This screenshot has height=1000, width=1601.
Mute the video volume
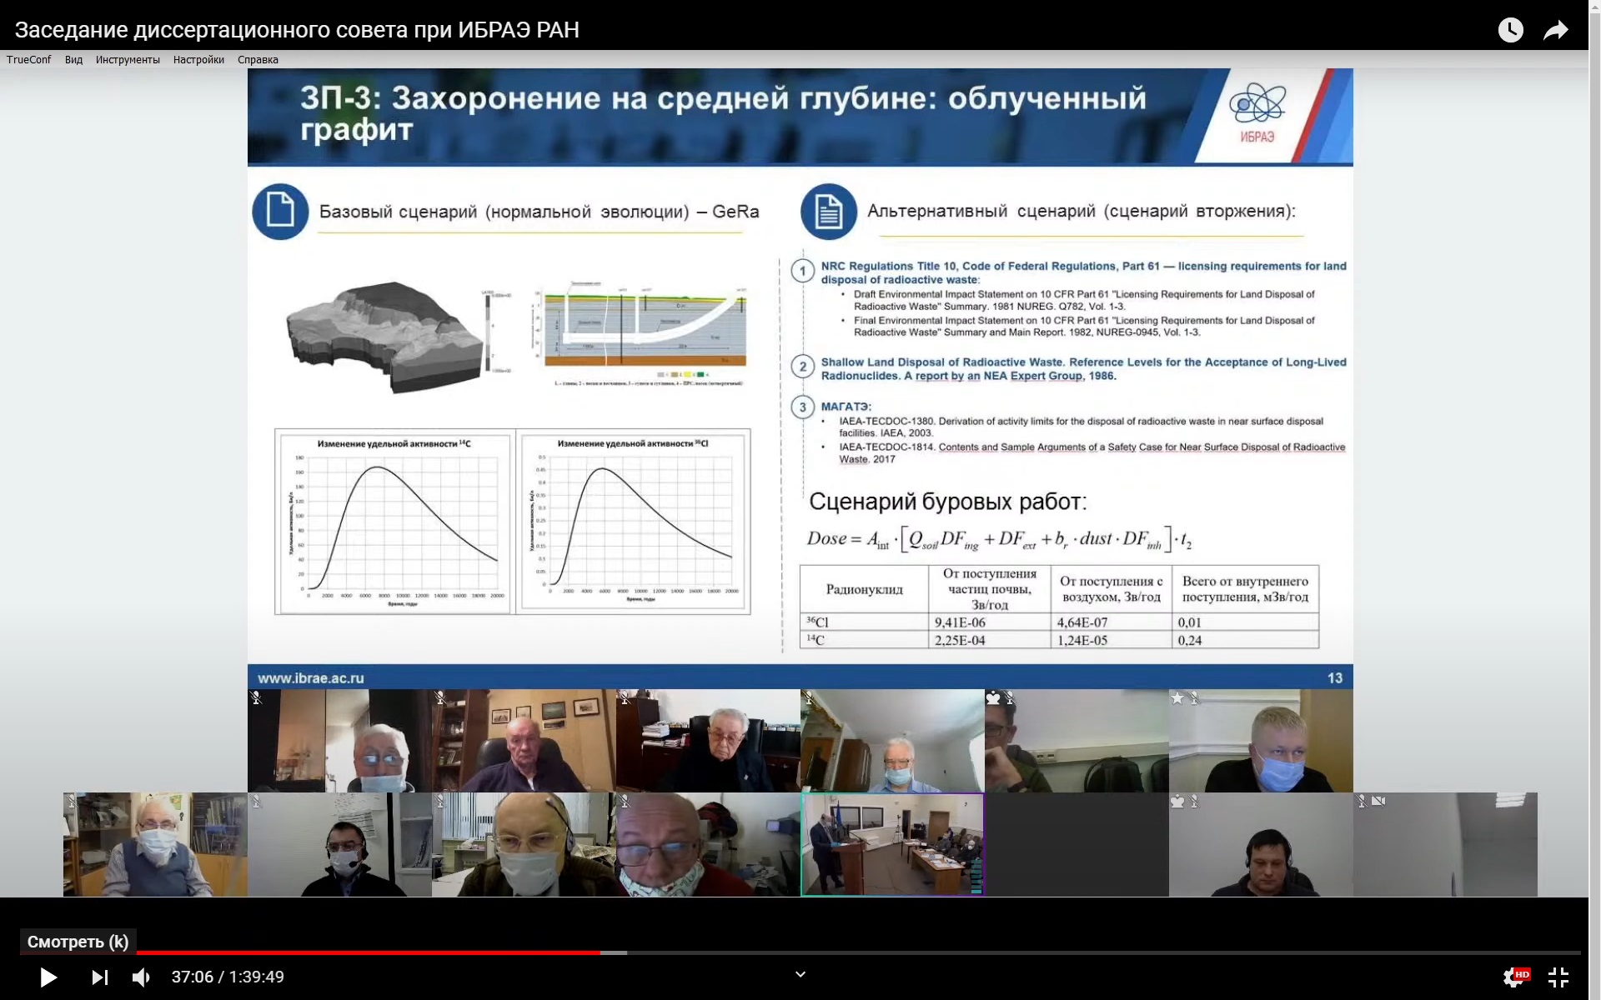click(141, 977)
